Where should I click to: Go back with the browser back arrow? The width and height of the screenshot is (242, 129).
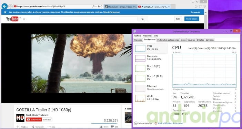4,6
